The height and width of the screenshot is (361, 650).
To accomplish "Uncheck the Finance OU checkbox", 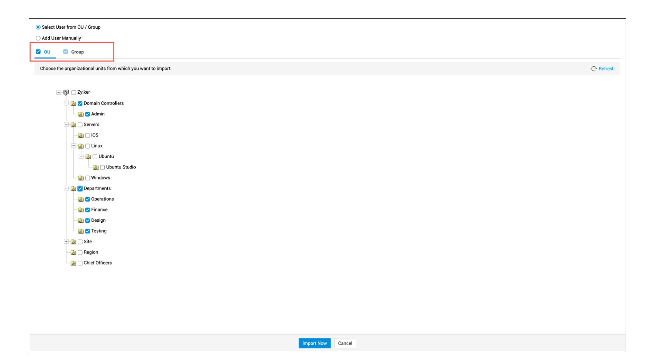I will click(x=87, y=210).
